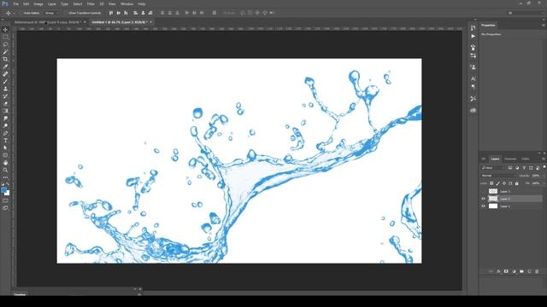Image resolution: width=547 pixels, height=307 pixels.
Task: Open the Layers panel flyout menu
Action: point(544,159)
